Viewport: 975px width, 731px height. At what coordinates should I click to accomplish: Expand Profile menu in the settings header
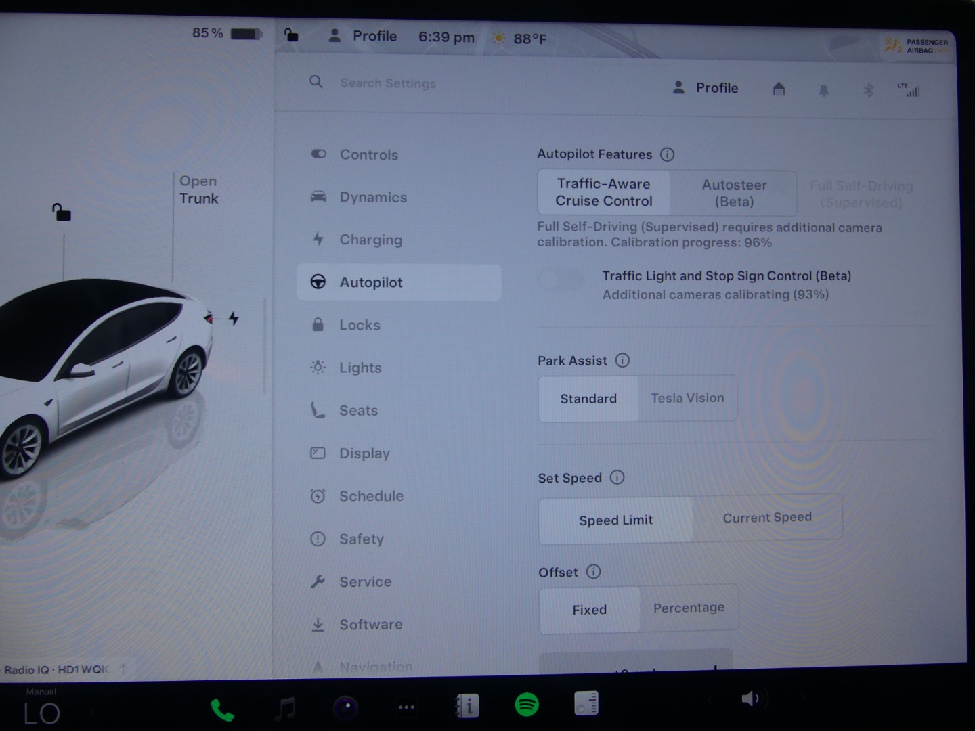tap(706, 88)
